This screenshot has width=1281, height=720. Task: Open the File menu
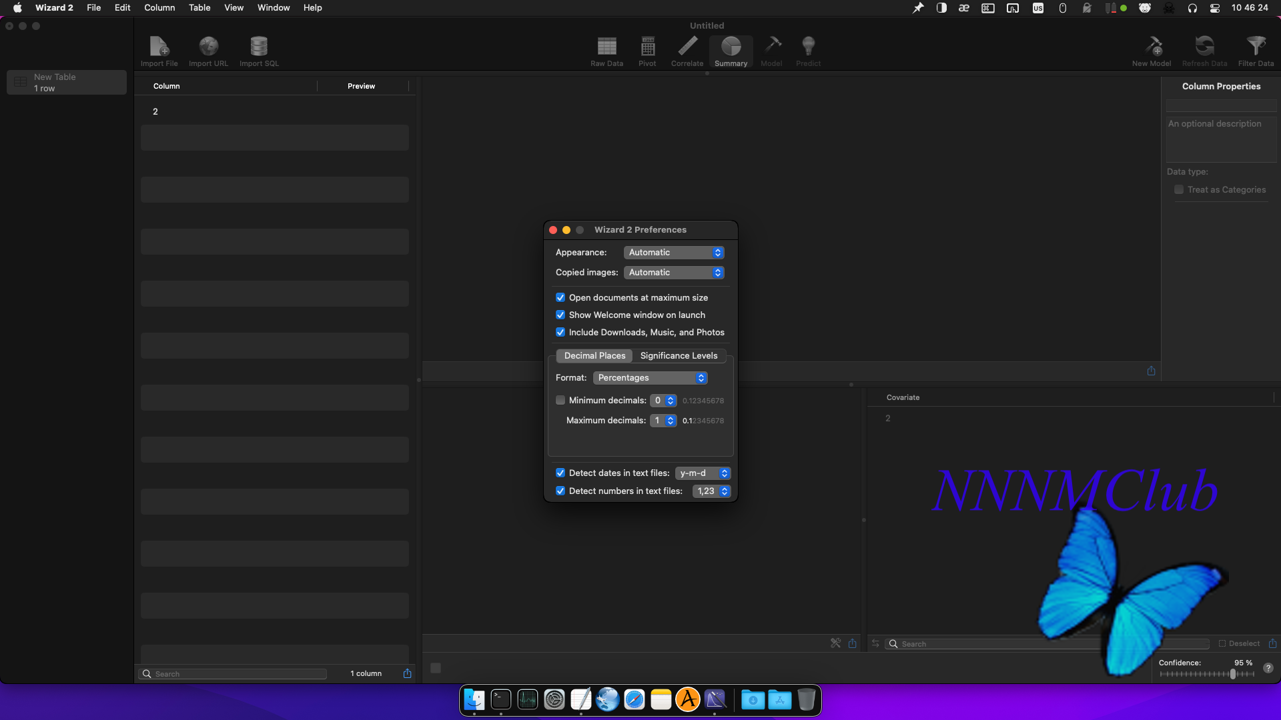click(x=93, y=8)
